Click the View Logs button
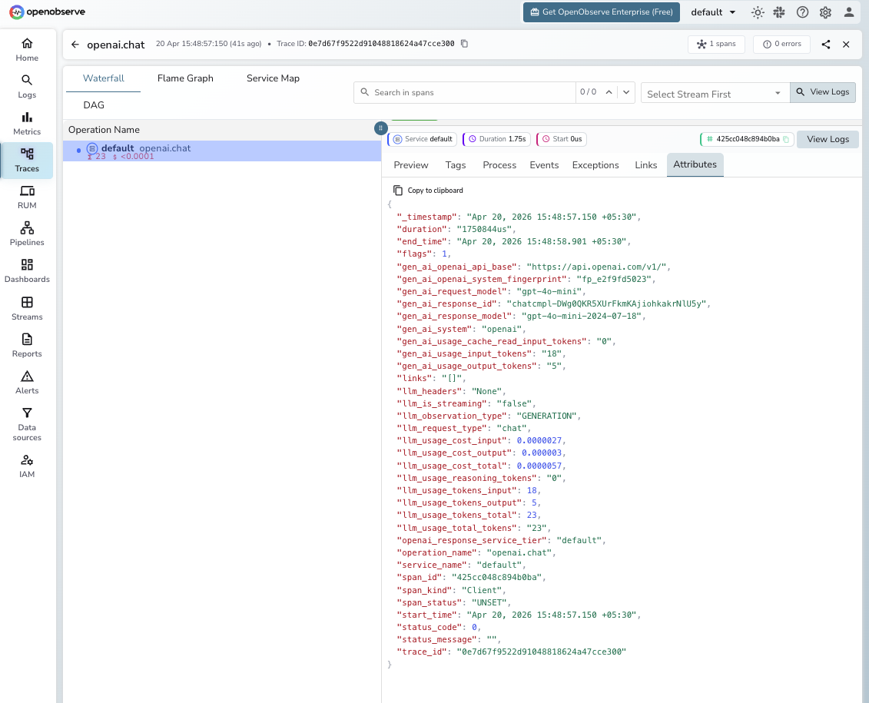869x703 pixels. tap(822, 92)
